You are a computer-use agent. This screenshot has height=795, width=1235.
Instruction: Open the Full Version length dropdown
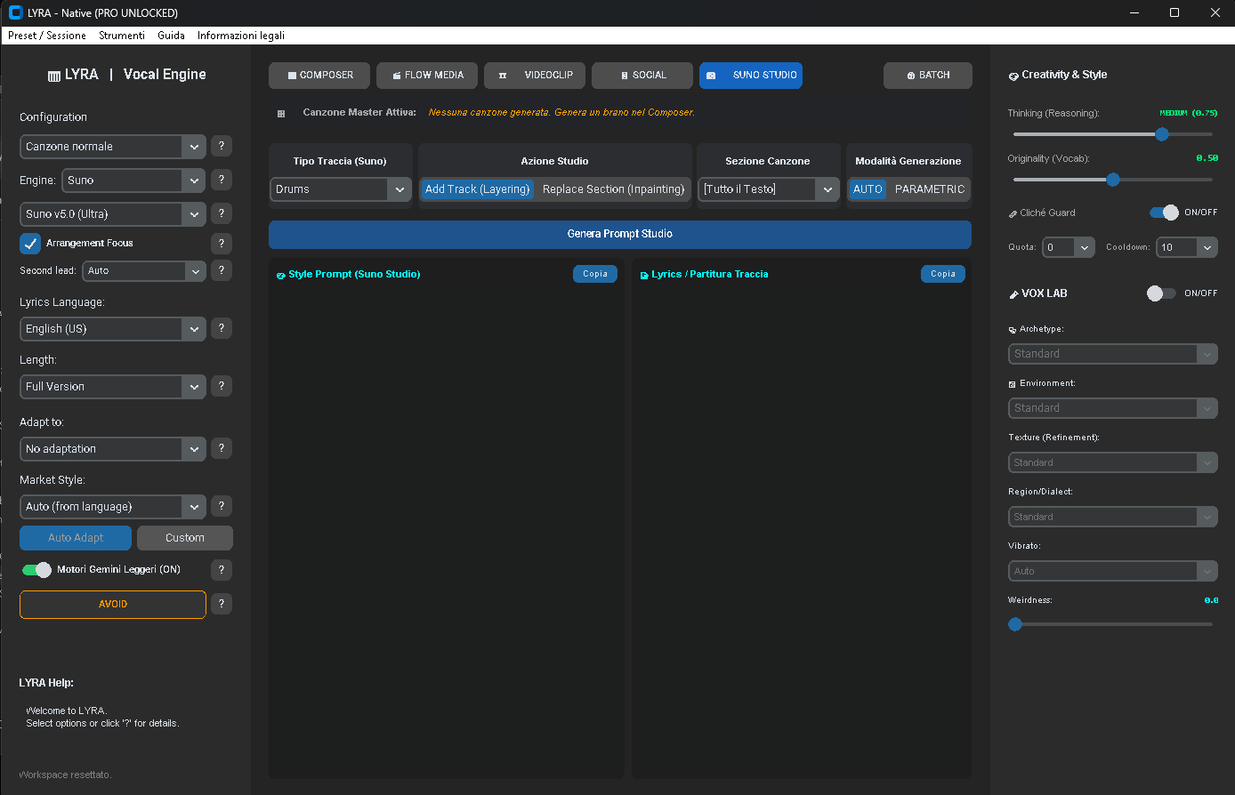click(113, 386)
